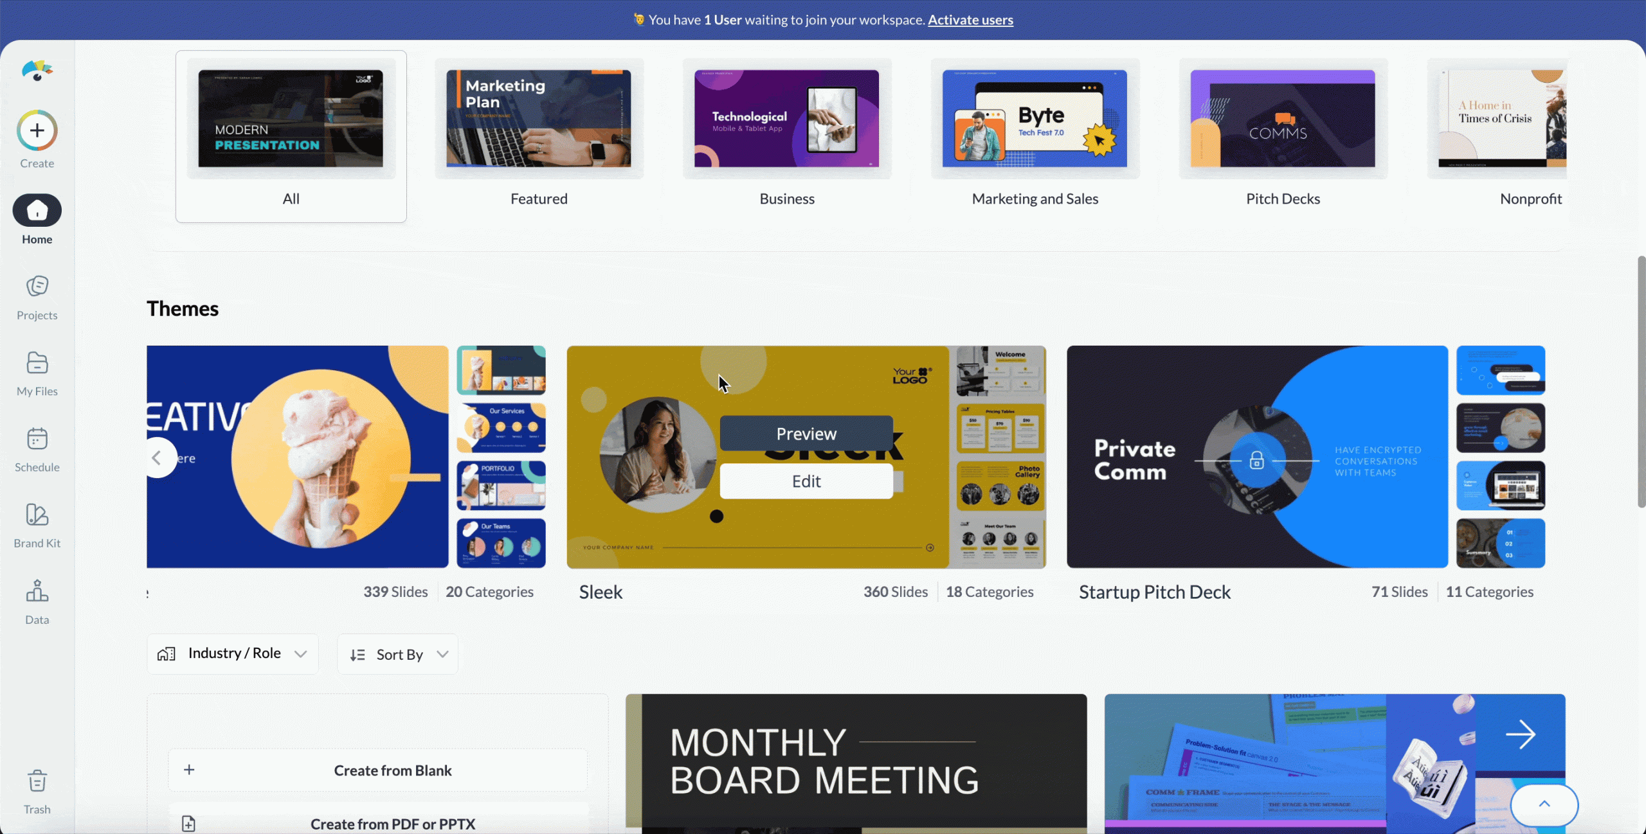The height and width of the screenshot is (834, 1646).
Task: Click the 18 Categories label
Action: 990,592
